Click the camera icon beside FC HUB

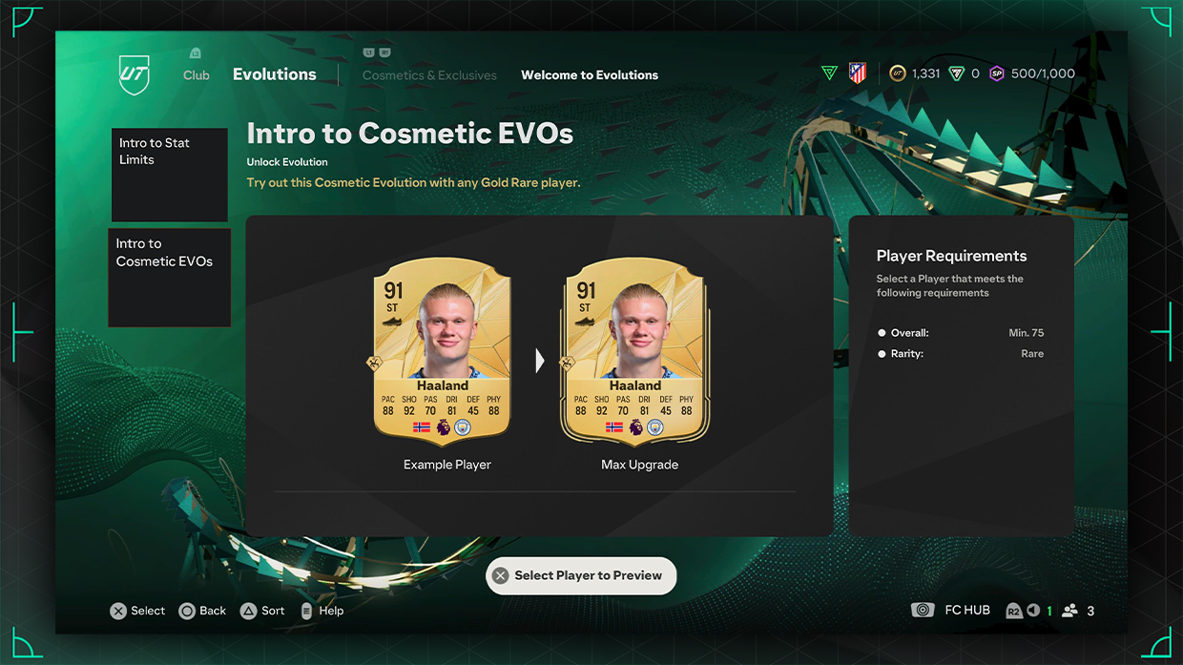click(922, 611)
